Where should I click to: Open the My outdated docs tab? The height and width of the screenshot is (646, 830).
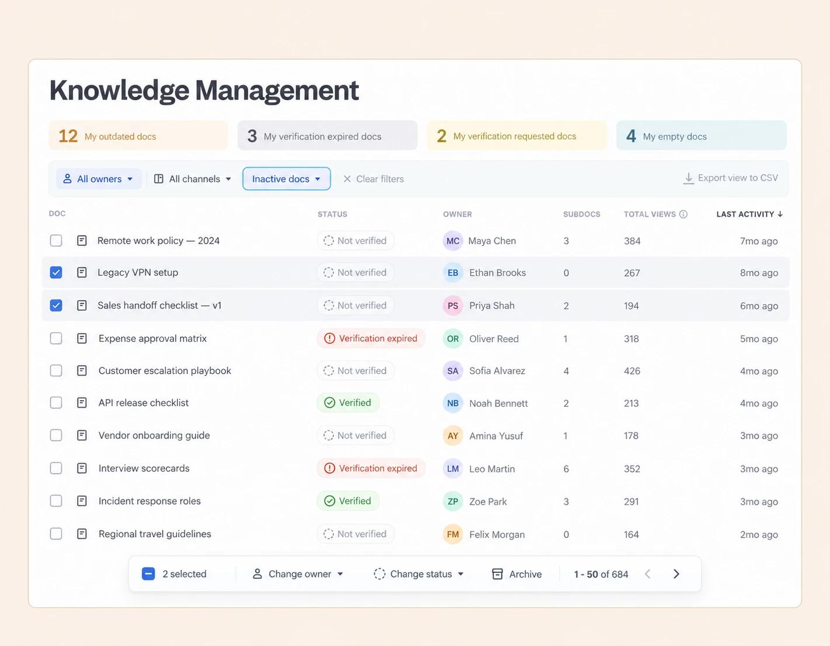coord(138,136)
